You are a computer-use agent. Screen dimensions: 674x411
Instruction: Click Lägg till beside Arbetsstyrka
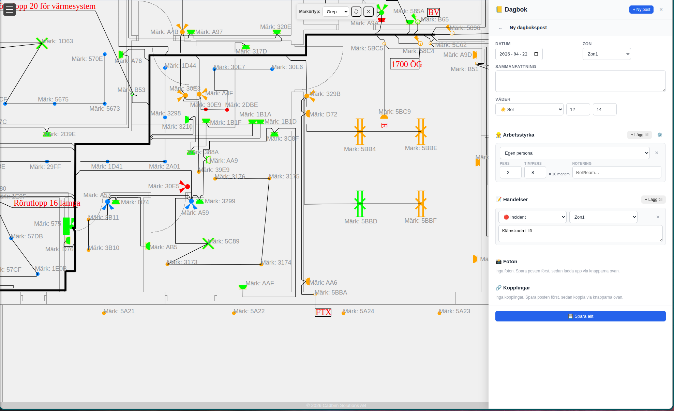tap(639, 135)
